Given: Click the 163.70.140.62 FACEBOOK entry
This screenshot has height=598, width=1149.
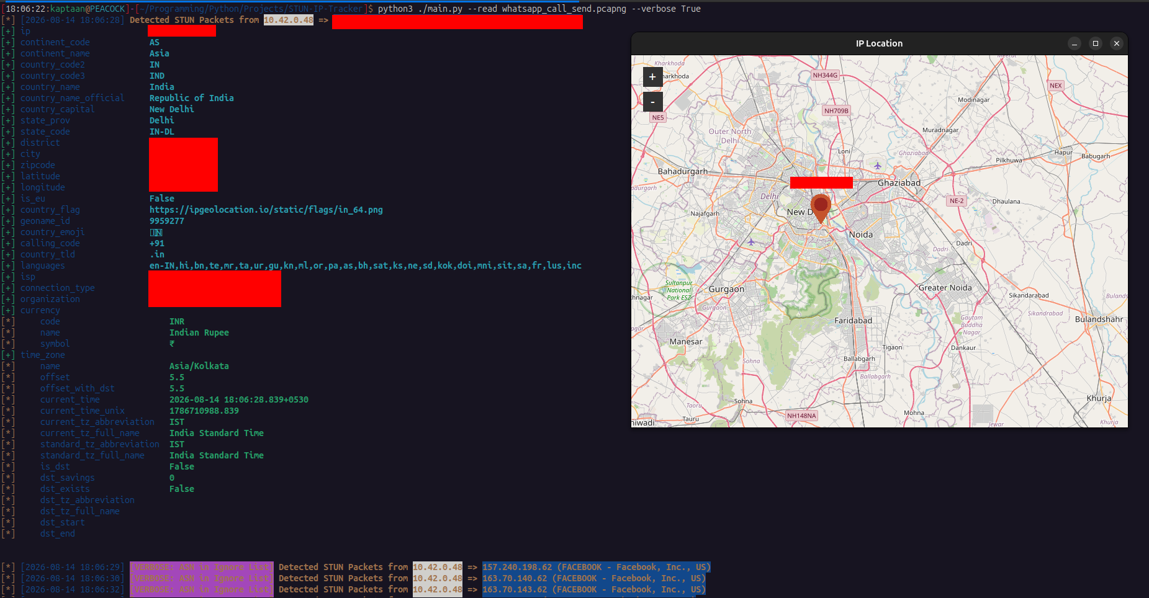Looking at the screenshot, I should click(593, 578).
